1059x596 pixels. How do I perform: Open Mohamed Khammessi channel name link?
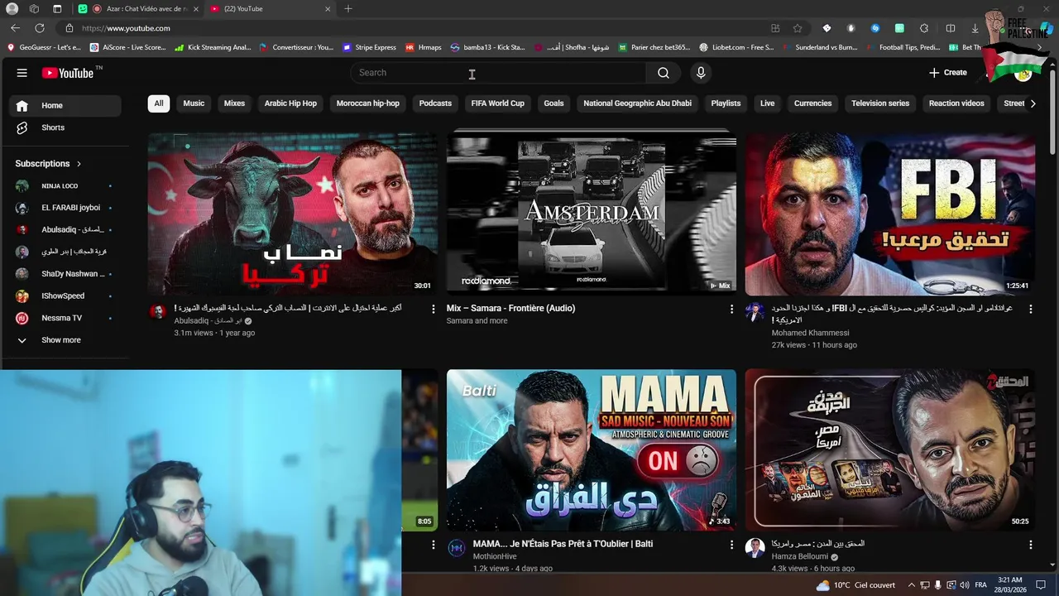(810, 333)
